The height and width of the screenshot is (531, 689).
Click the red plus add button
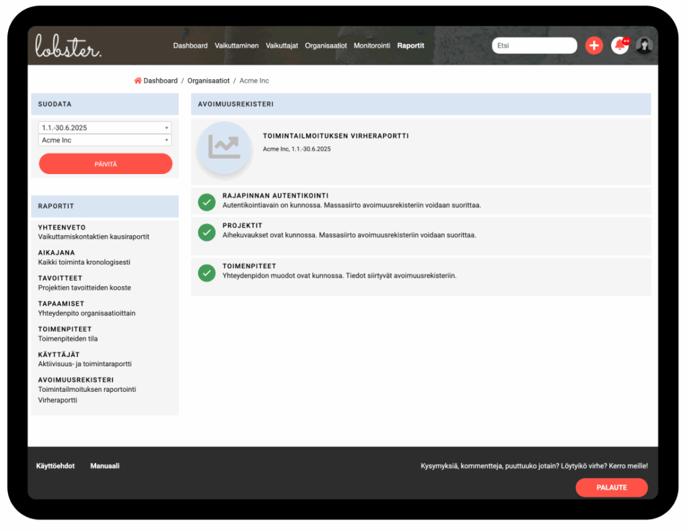594,46
